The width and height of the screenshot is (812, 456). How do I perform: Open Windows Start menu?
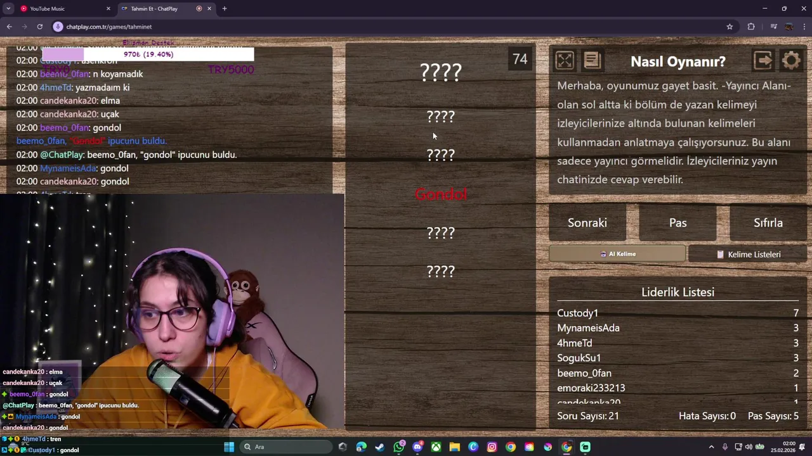pyautogui.click(x=229, y=447)
